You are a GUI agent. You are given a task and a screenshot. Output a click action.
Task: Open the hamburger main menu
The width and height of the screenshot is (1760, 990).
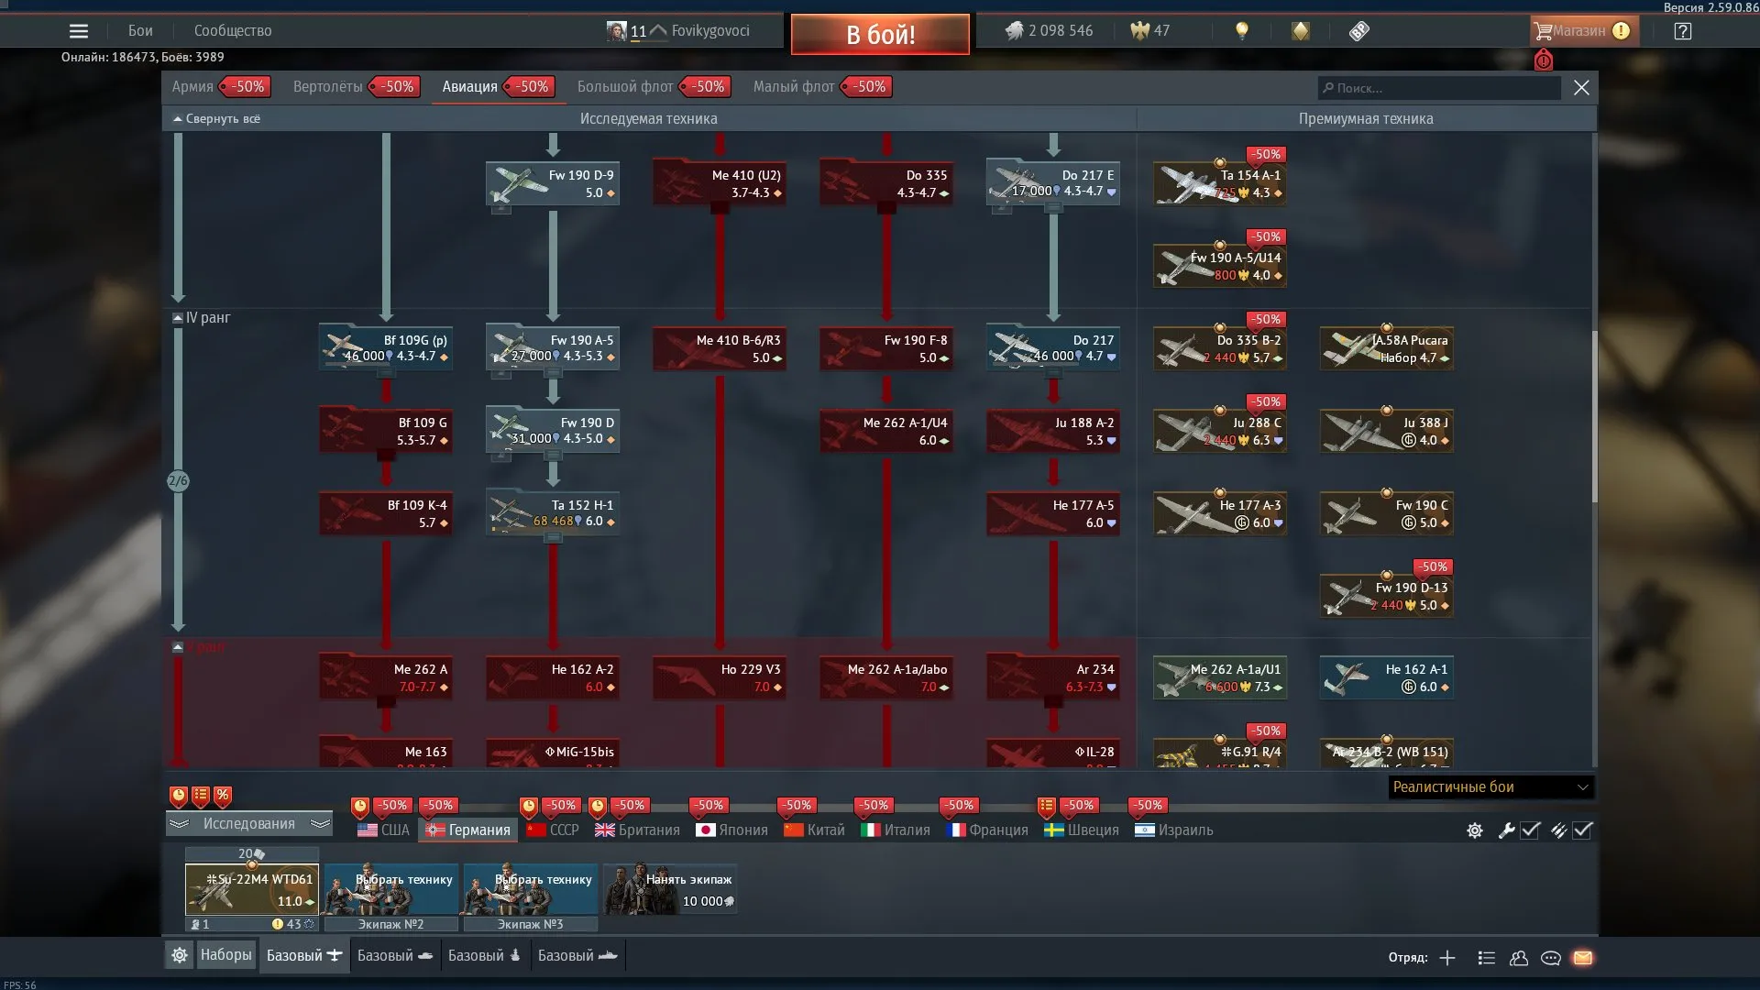click(x=79, y=31)
